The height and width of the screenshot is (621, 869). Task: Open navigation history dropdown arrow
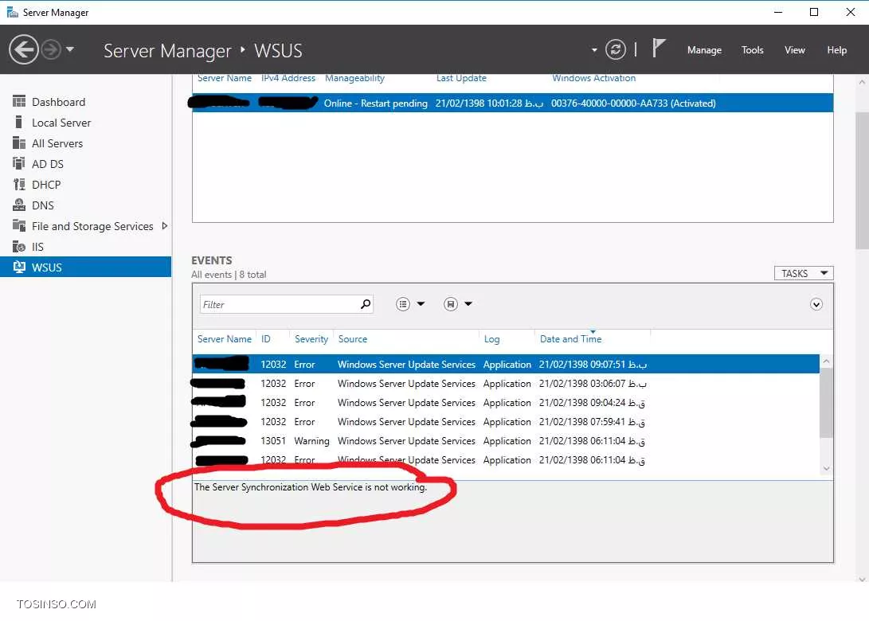tap(70, 49)
